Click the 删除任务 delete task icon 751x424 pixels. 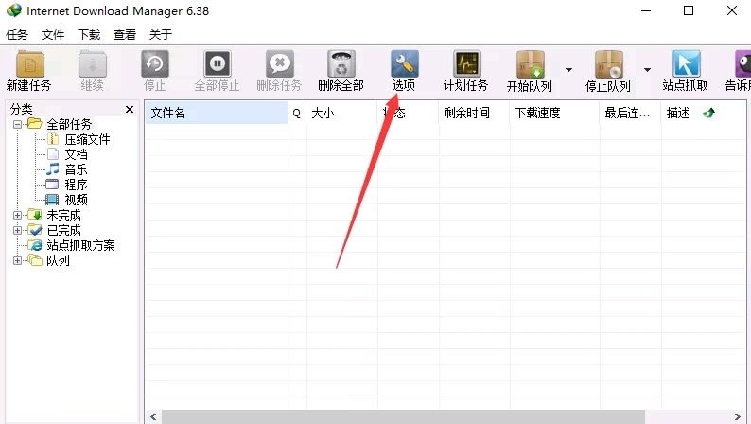click(x=280, y=64)
